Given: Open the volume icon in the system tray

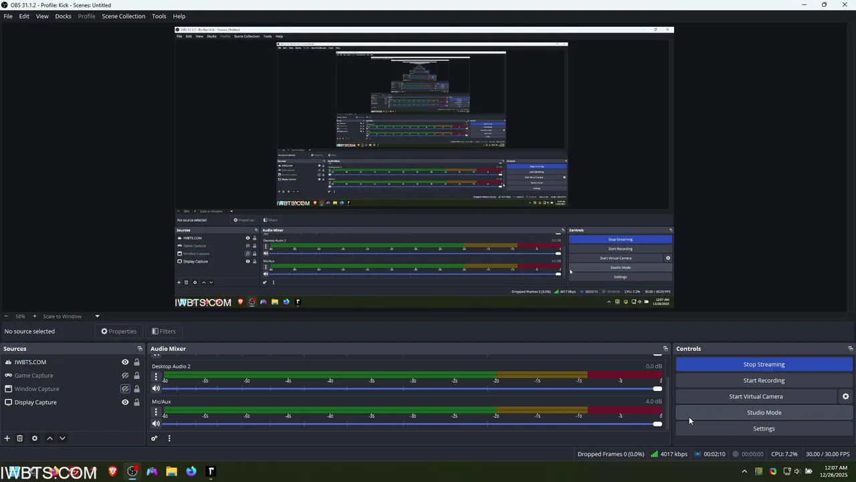Looking at the screenshot, I should pos(798,471).
